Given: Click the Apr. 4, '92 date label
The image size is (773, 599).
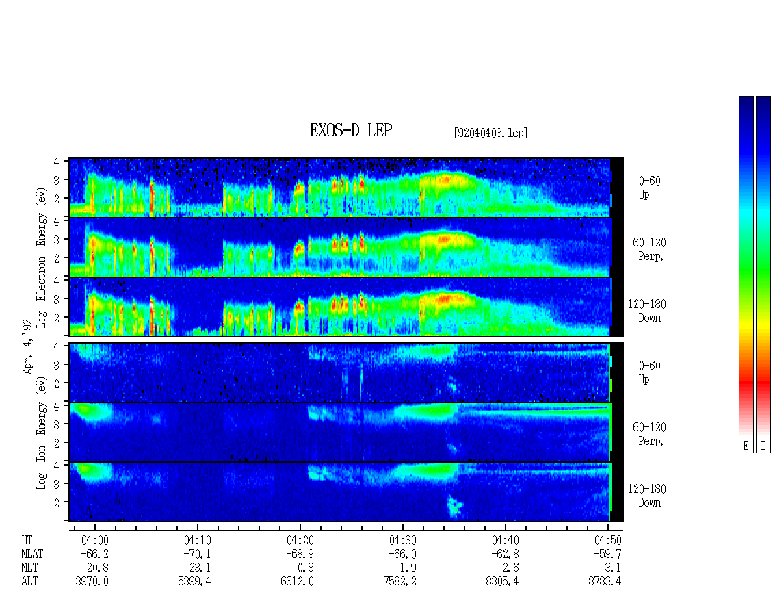Looking at the screenshot, I should [x=28, y=346].
